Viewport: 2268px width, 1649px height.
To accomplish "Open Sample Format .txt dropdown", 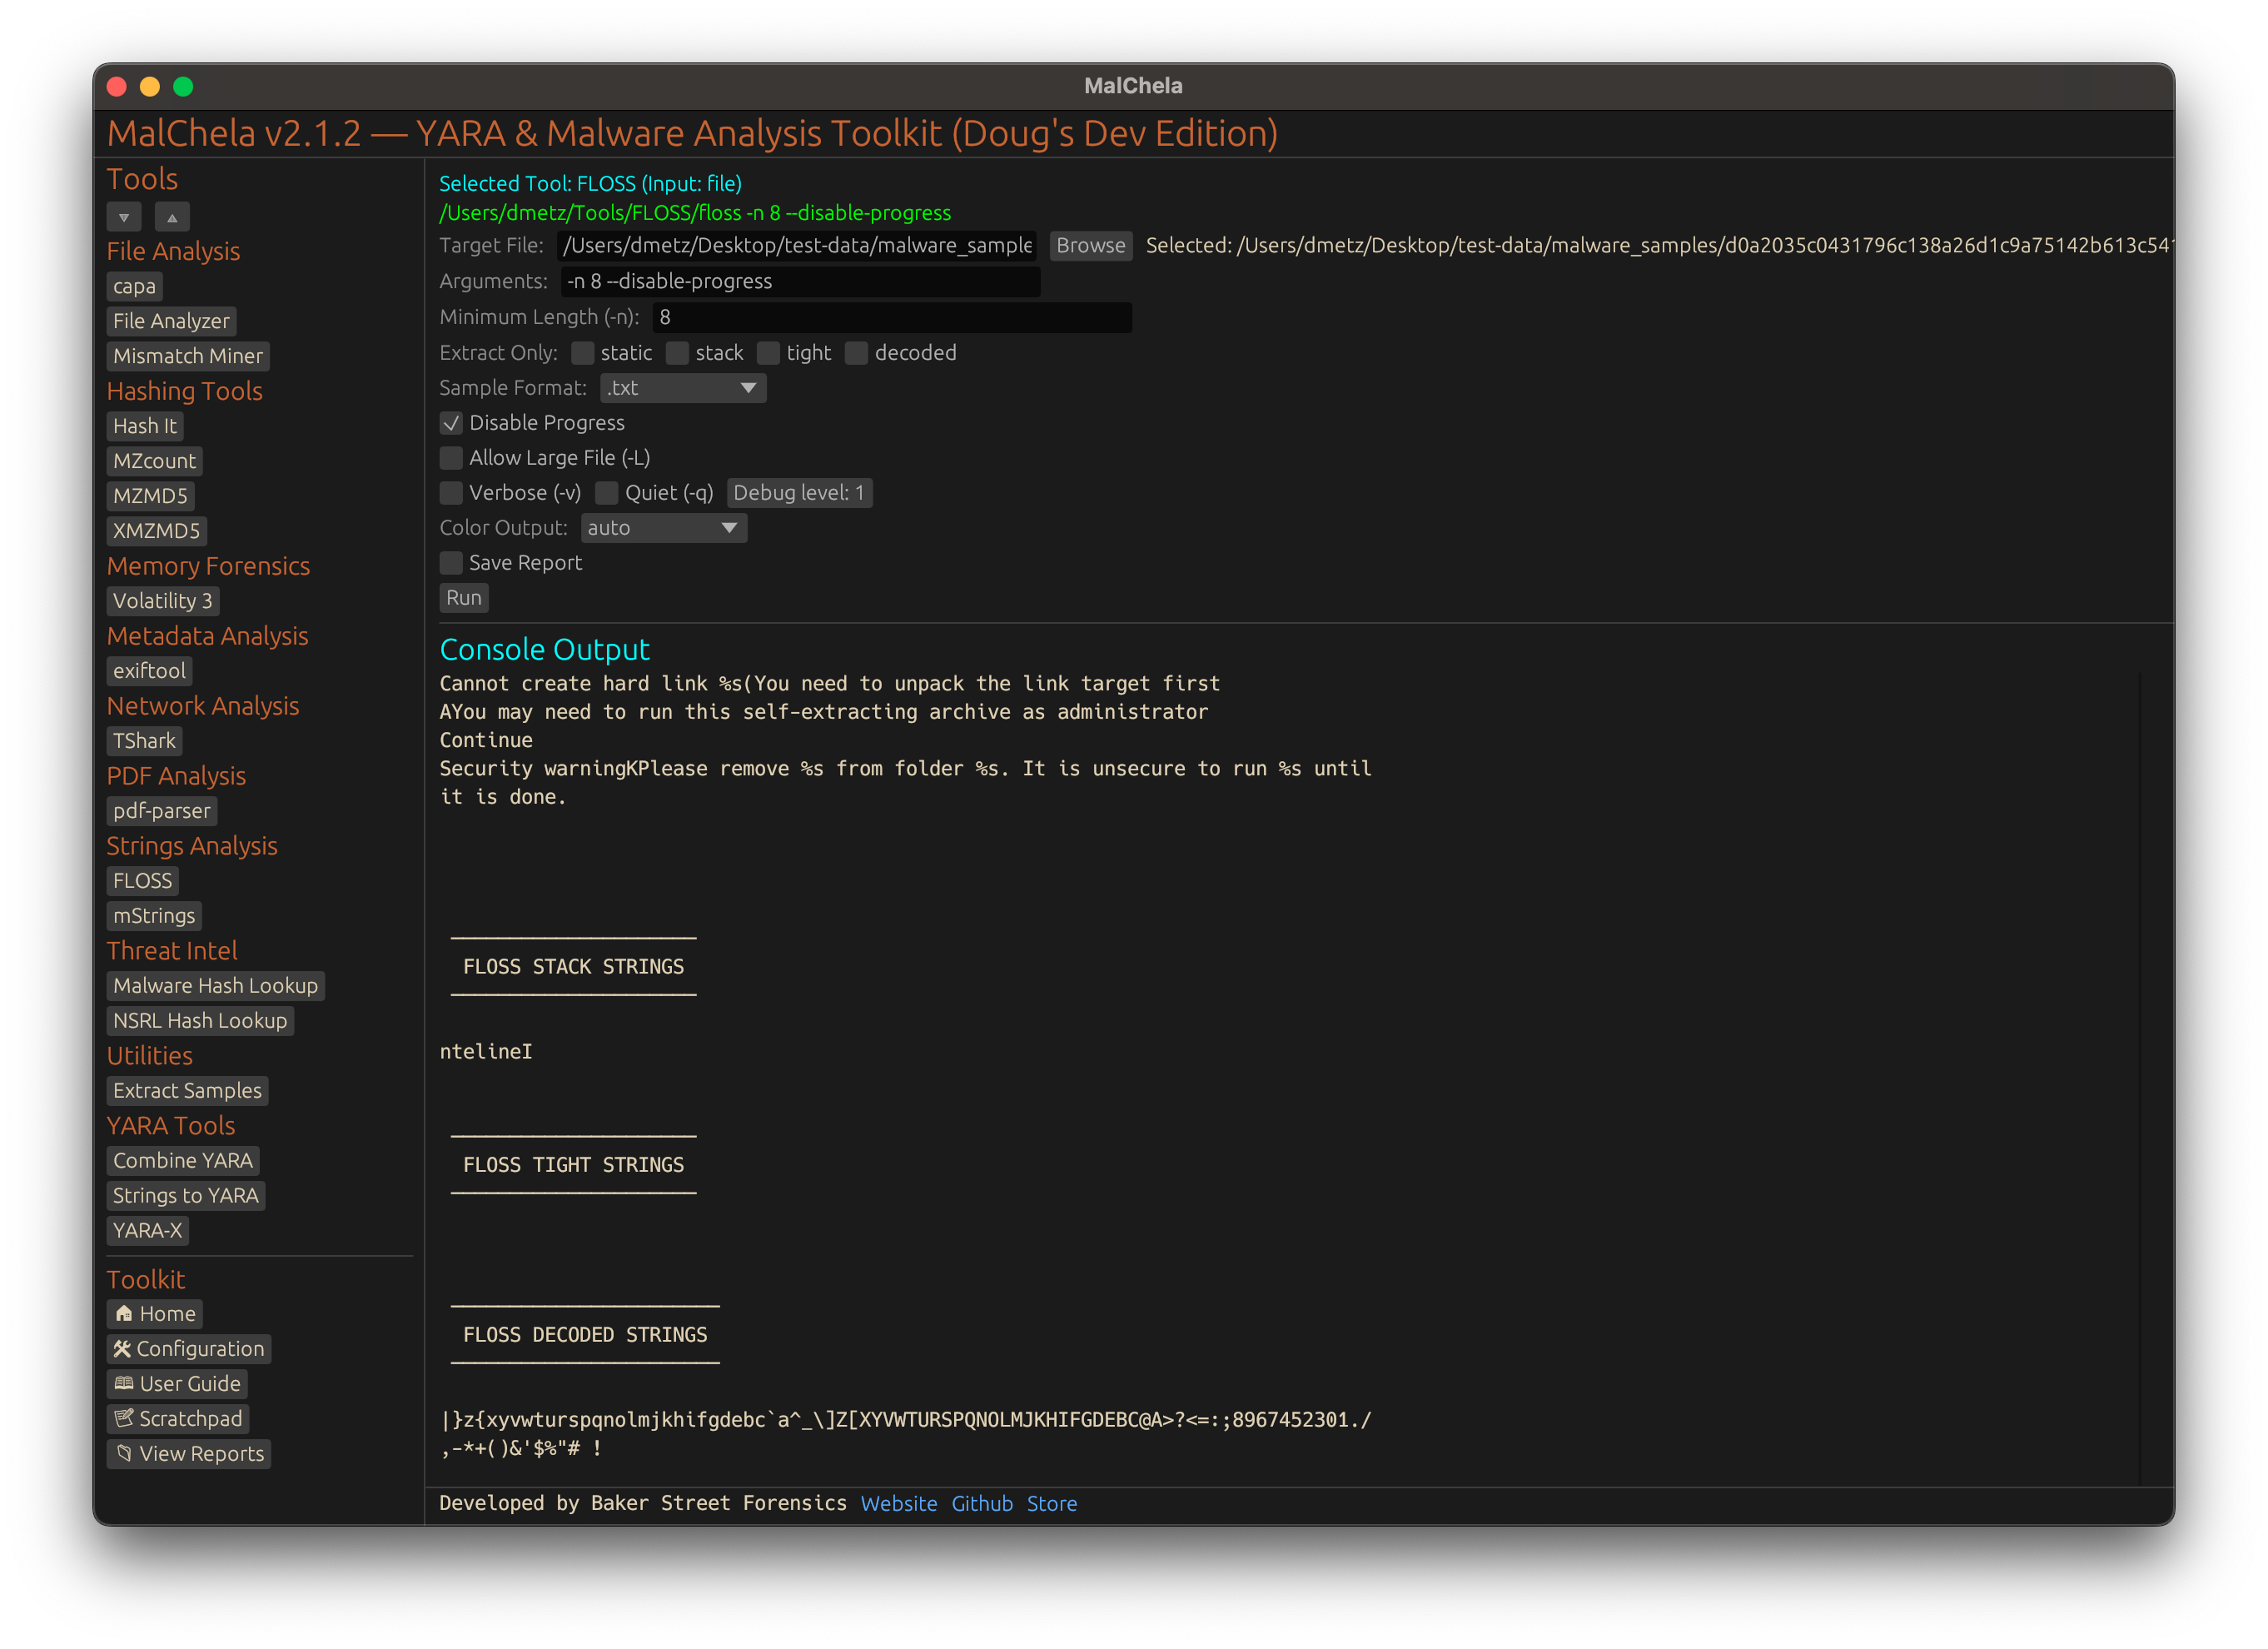I will pos(683,388).
